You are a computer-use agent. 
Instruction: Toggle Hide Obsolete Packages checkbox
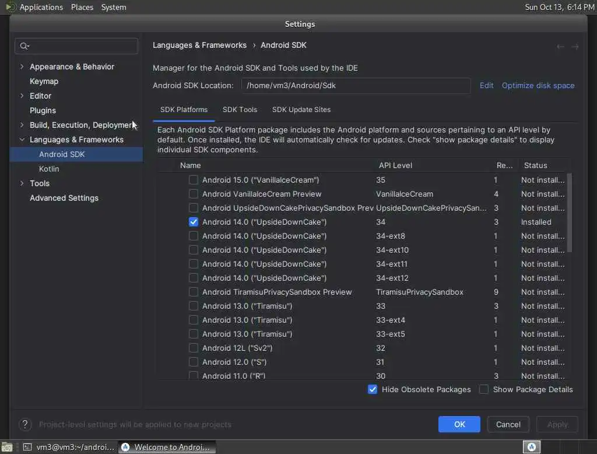[x=373, y=389]
